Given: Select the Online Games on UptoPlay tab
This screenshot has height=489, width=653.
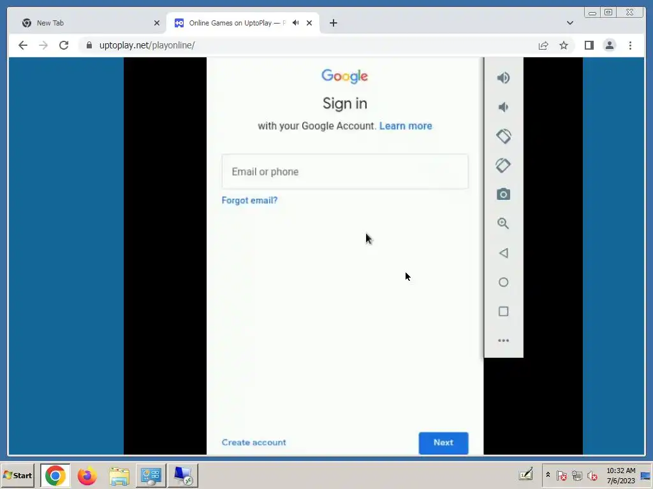Looking at the screenshot, I should point(243,23).
